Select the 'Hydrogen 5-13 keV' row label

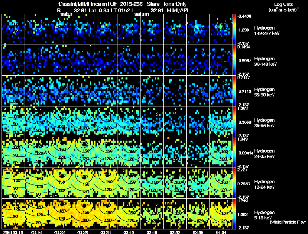[264, 215]
